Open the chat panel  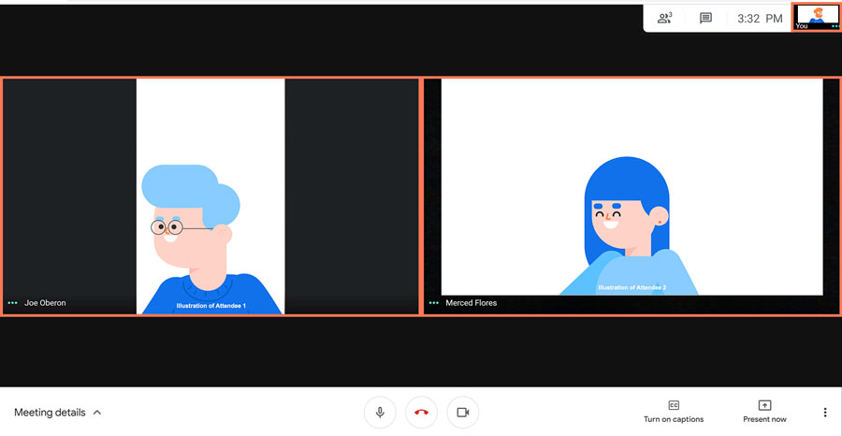click(706, 18)
